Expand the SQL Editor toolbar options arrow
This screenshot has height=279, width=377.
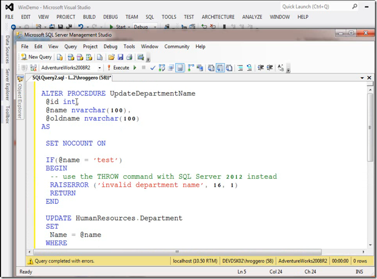[x=288, y=70]
